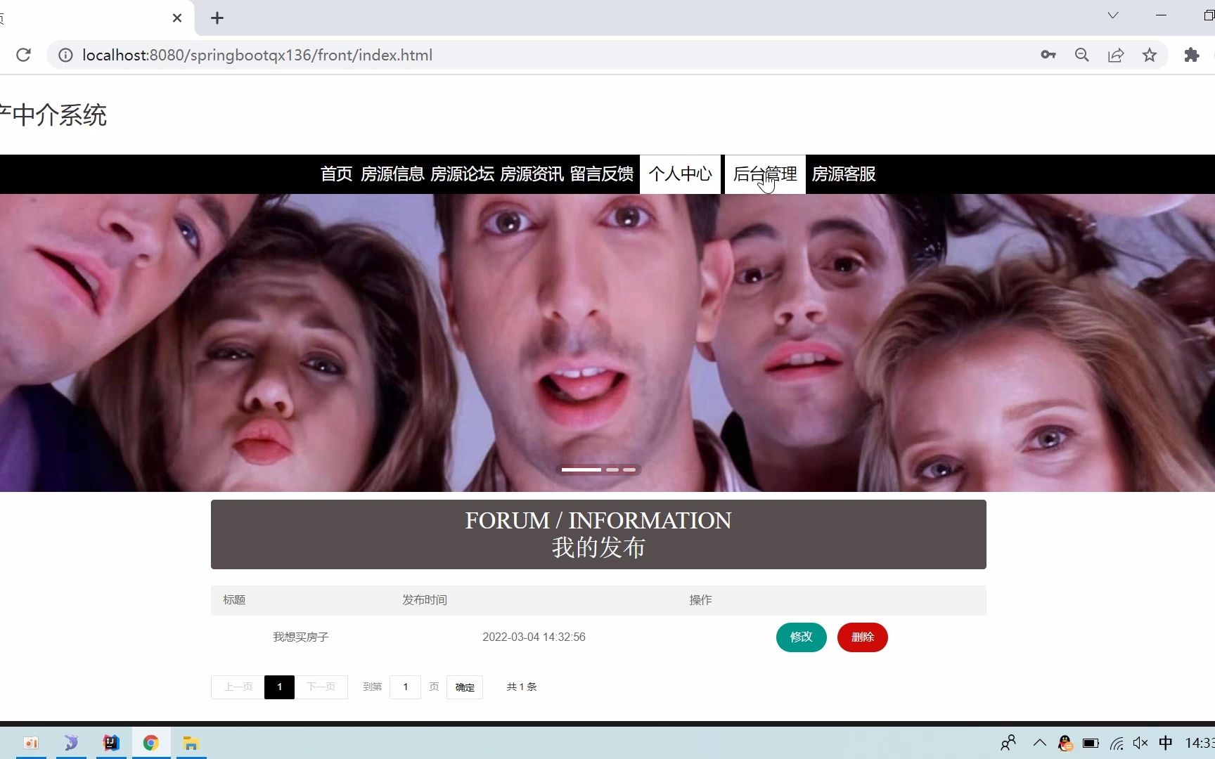Screen dimensions: 1215x759
Task: Open saved passwords key icon
Action: [1048, 55]
